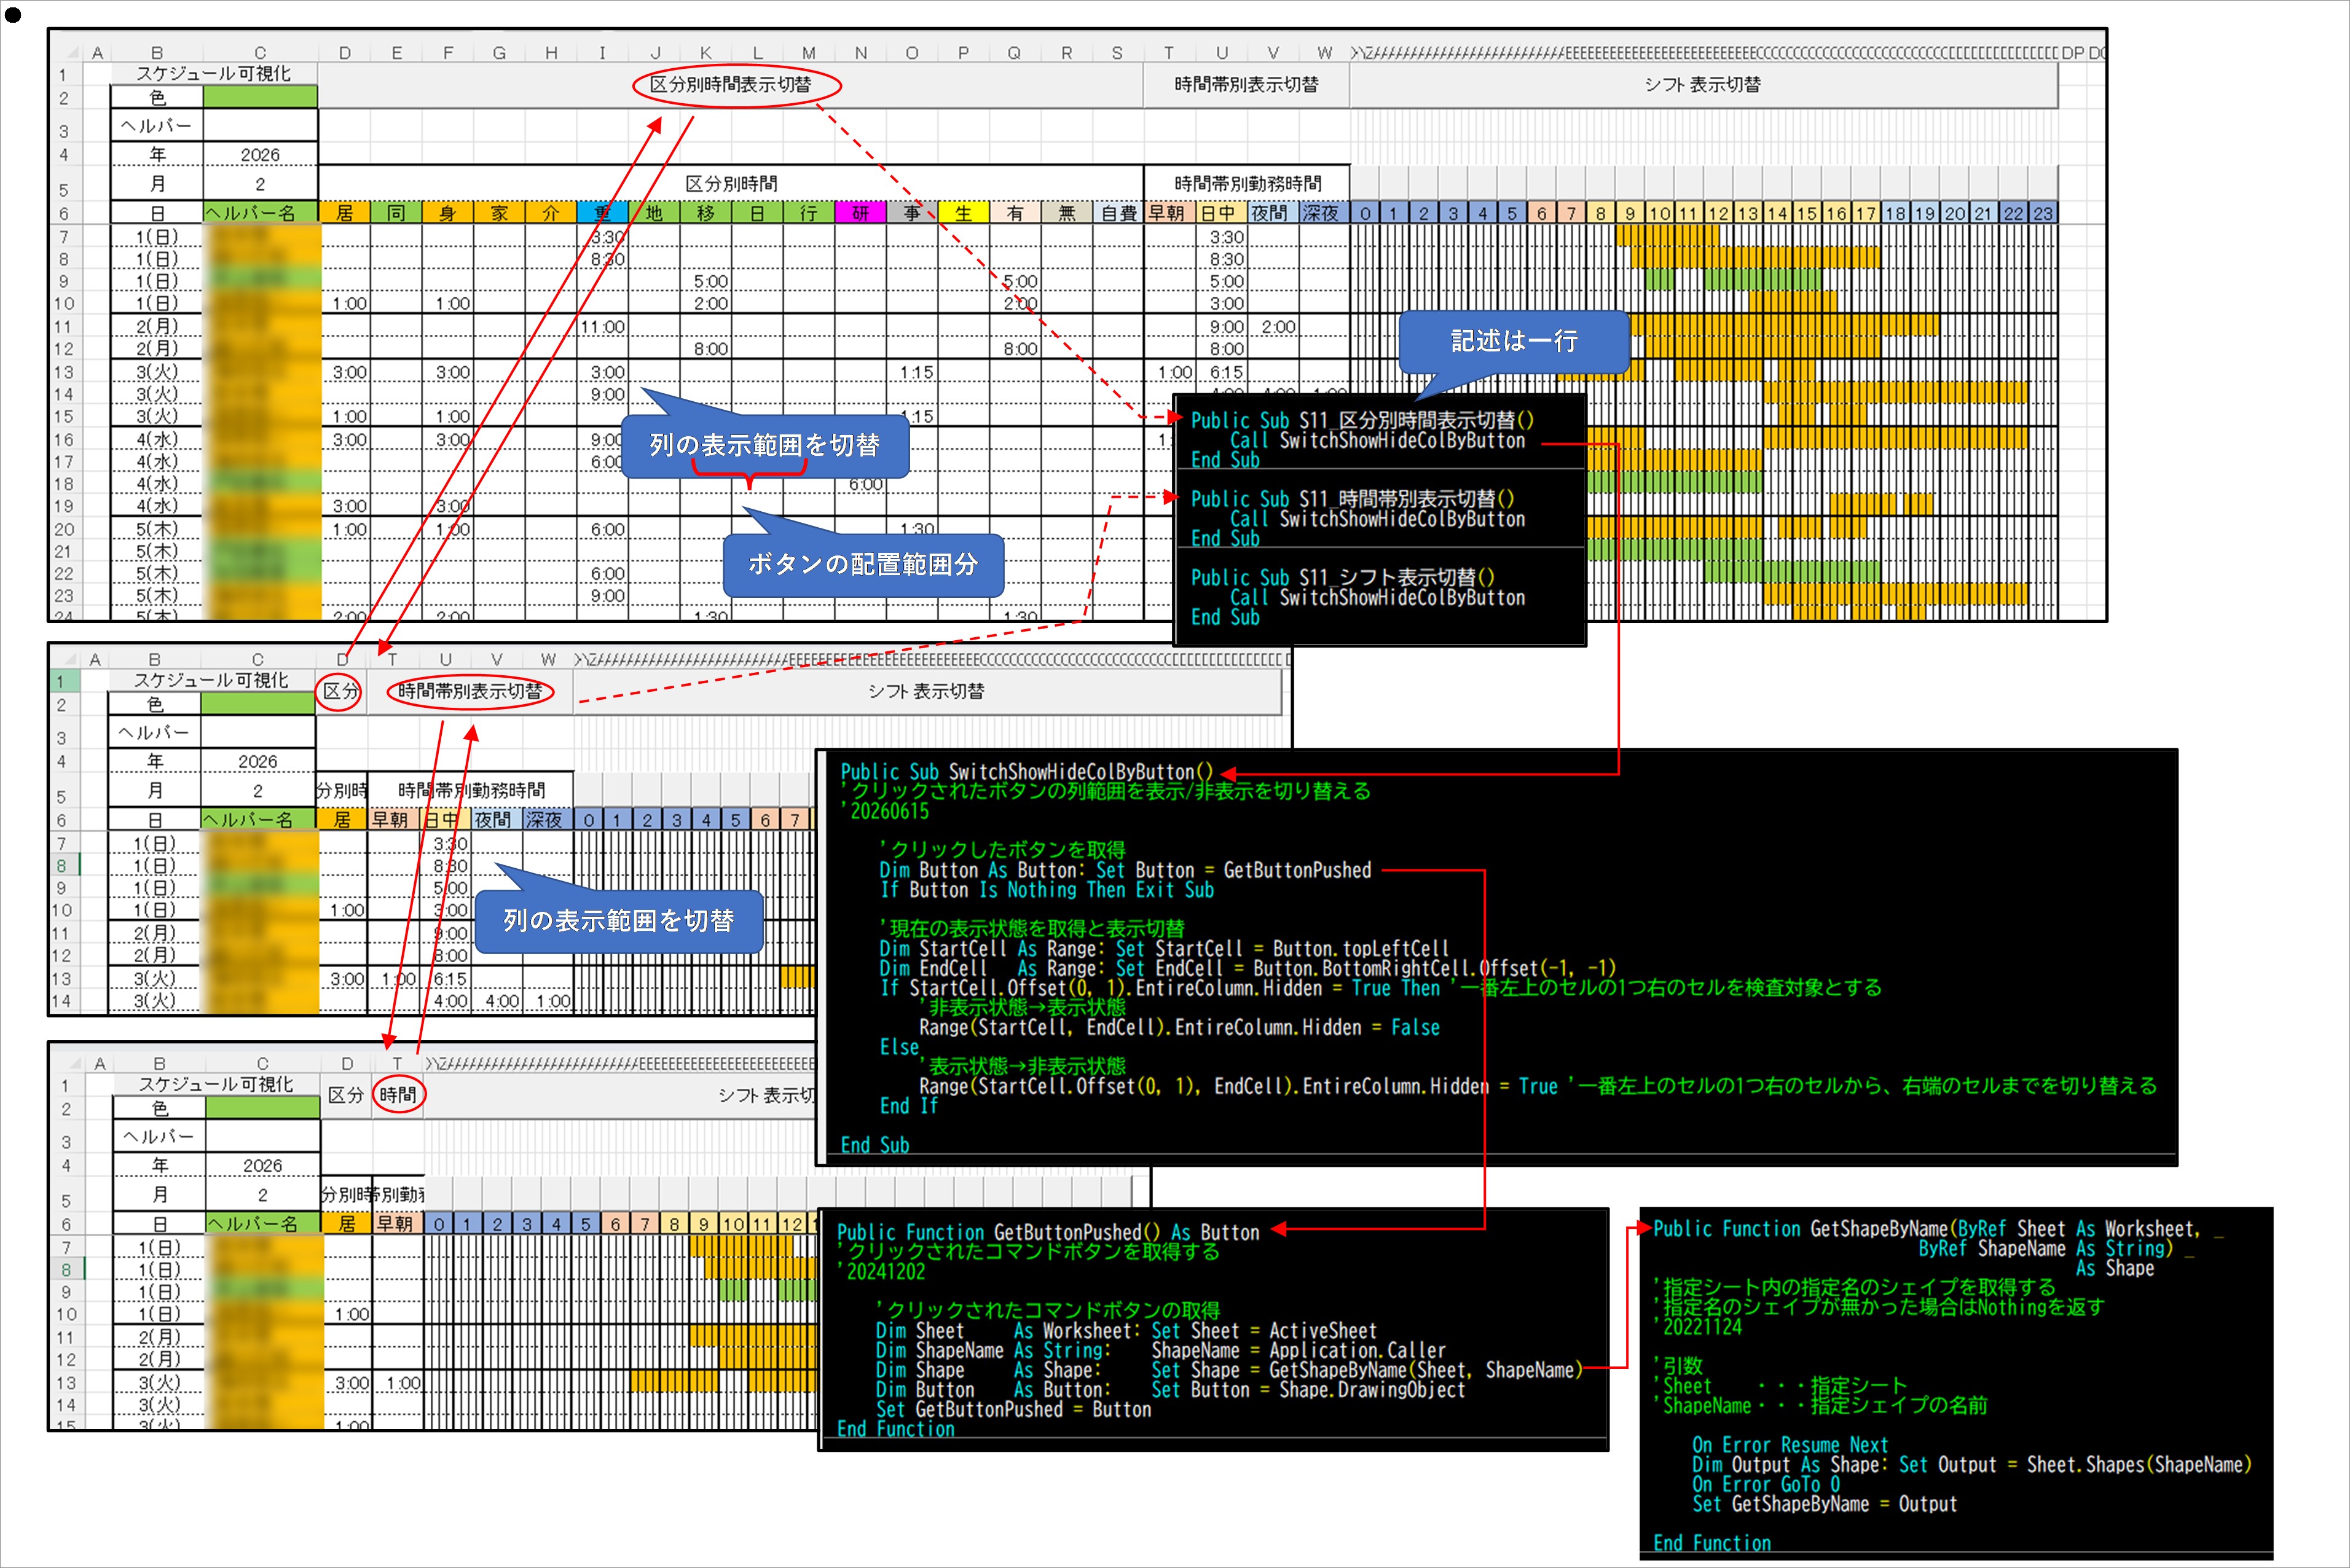Select the year 2026 cell in bottom sheet
The height and width of the screenshot is (1568, 2350).
262,1166
